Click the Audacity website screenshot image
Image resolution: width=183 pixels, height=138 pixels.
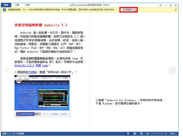pos(42,96)
